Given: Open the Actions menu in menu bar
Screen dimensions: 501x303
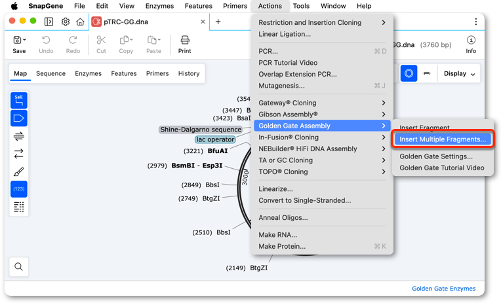Looking at the screenshot, I should tap(270, 6).
